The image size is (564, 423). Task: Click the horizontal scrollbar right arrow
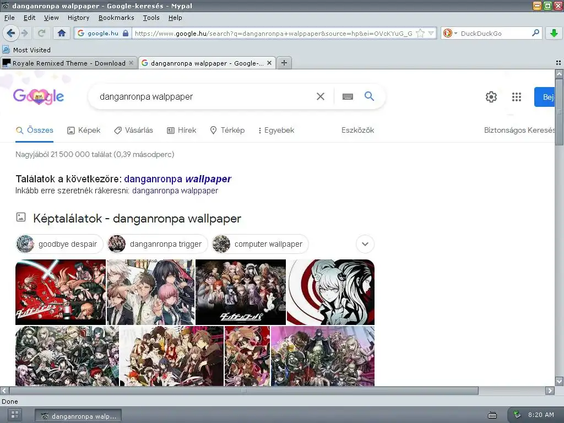click(x=550, y=391)
